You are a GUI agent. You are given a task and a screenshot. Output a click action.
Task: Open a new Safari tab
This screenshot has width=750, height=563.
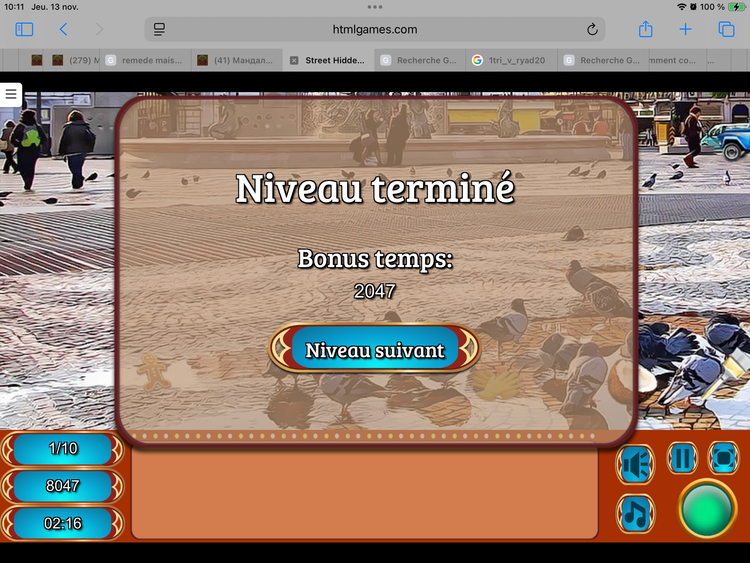pyautogui.click(x=685, y=30)
